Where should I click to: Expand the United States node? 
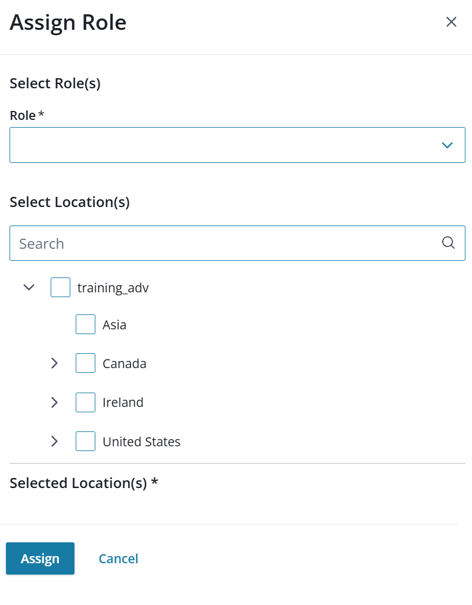click(x=54, y=442)
